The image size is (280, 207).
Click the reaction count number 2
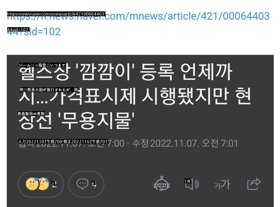point(54,184)
